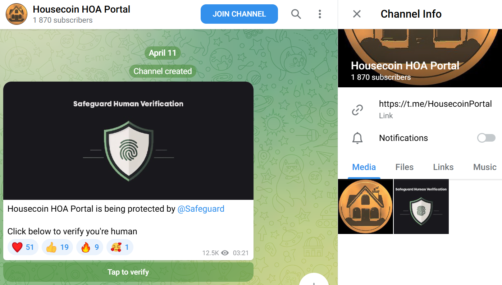
Task: Open the three-dot more options menu
Action: [x=320, y=14]
